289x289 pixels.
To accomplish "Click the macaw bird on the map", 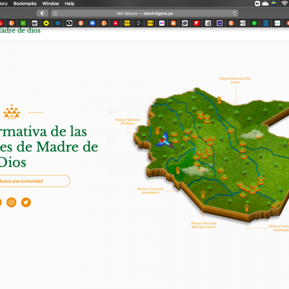I will (x=165, y=141).
